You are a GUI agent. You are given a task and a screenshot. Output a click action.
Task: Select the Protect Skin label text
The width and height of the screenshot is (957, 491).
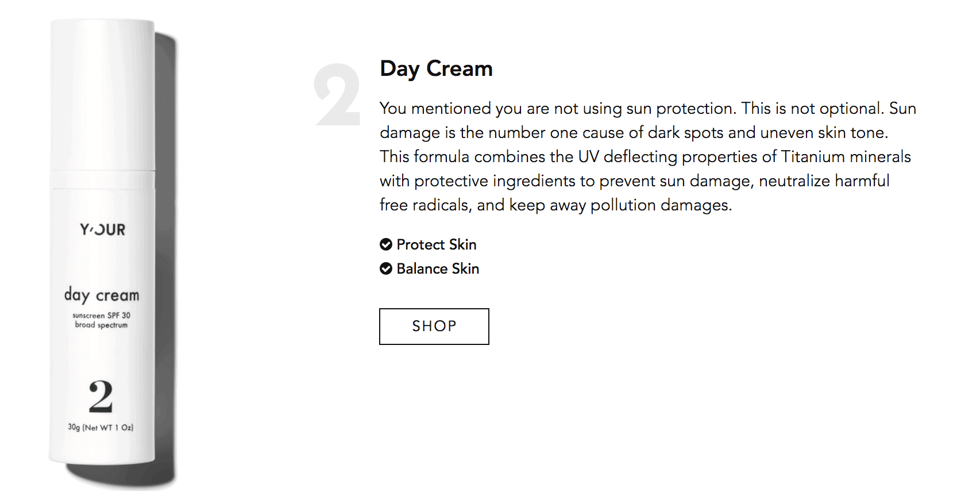[x=437, y=245]
